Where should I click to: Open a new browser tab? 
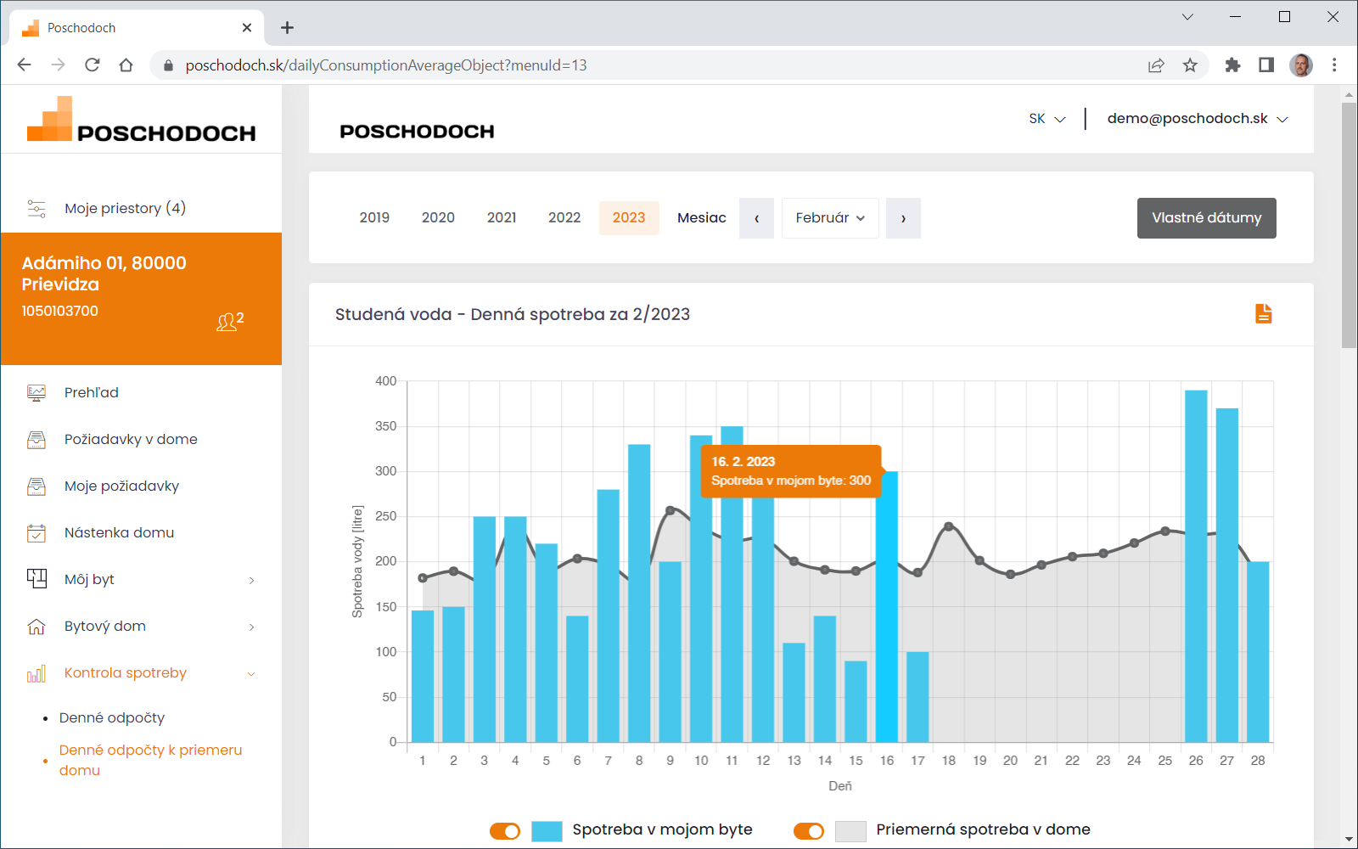point(287,28)
